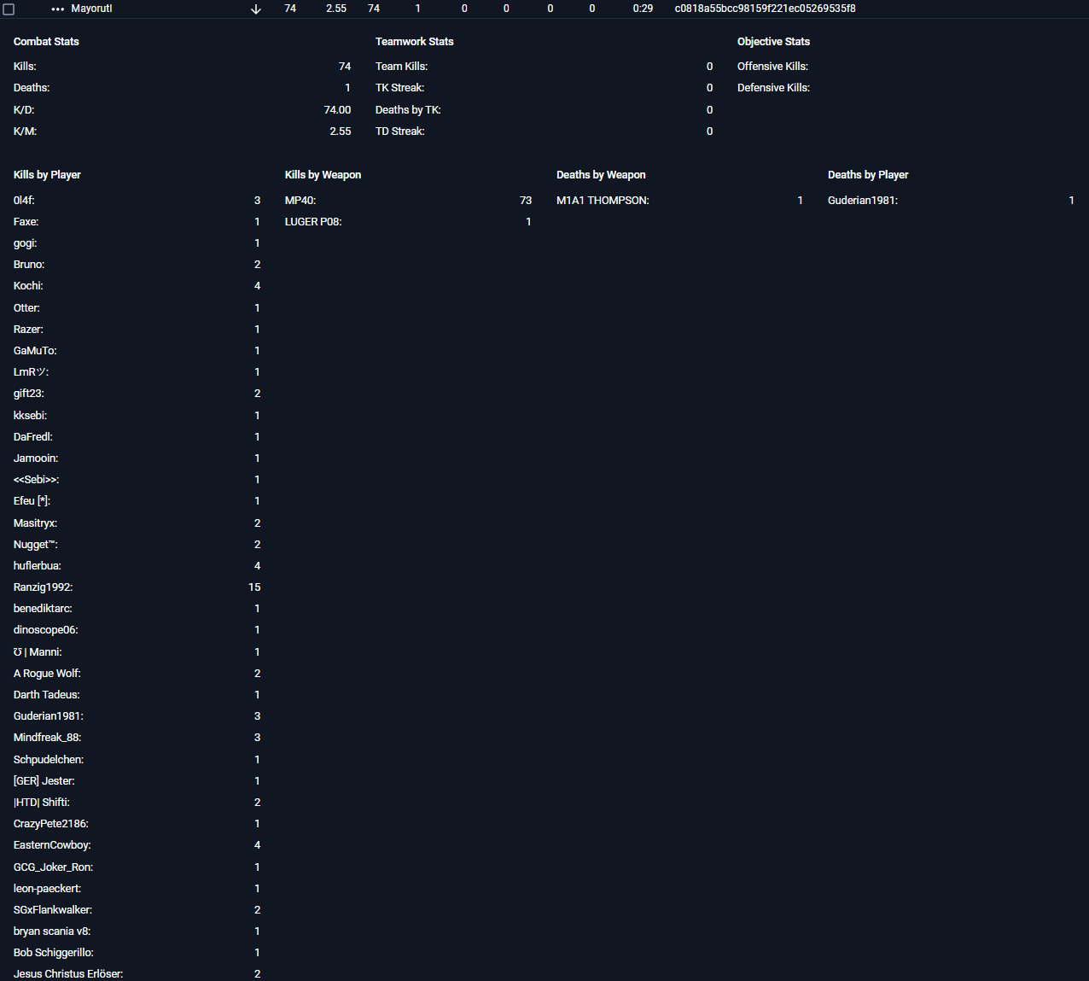This screenshot has width=1089, height=981.
Task: Click the player name Mayorutl
Action: click(x=91, y=9)
